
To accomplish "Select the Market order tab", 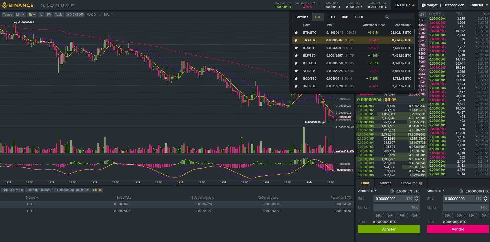I will coord(385,183).
